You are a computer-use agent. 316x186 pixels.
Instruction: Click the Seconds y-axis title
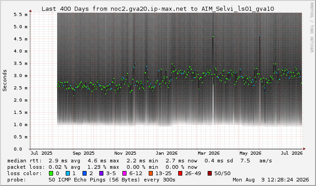(5, 80)
